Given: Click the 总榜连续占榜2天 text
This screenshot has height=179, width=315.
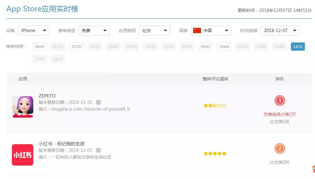Looking at the screenshot, I should [x=280, y=114].
